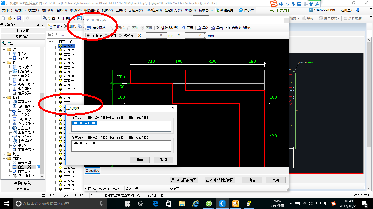Click the 工程设置 navigation button
This screenshot has width=373, height=209.
[x=23, y=30]
